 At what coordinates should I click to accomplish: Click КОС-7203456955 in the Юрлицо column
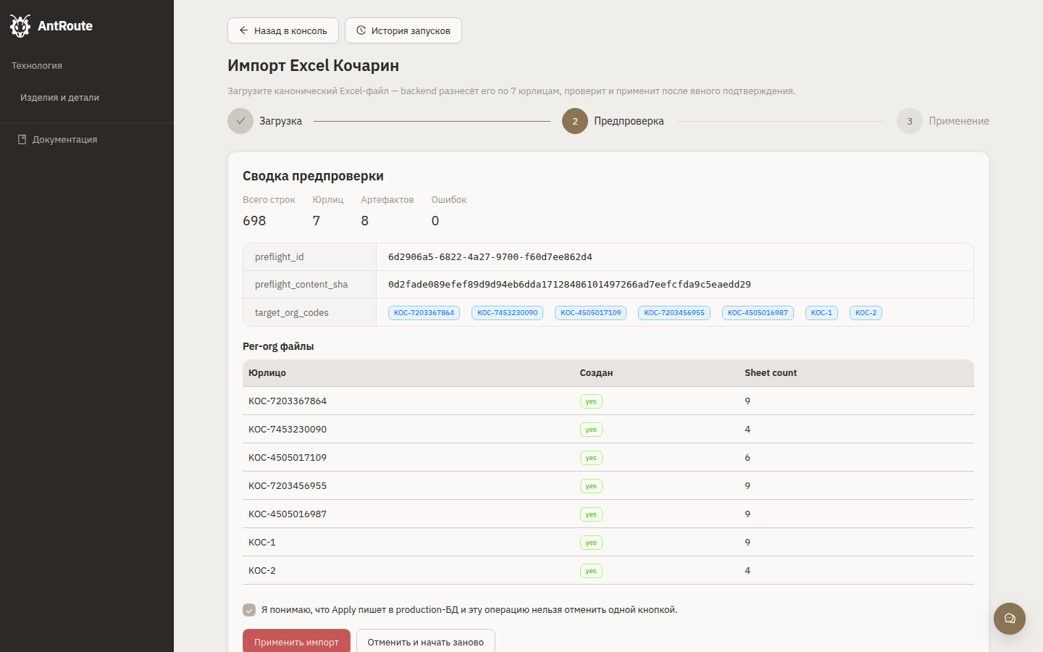pyautogui.click(x=288, y=486)
